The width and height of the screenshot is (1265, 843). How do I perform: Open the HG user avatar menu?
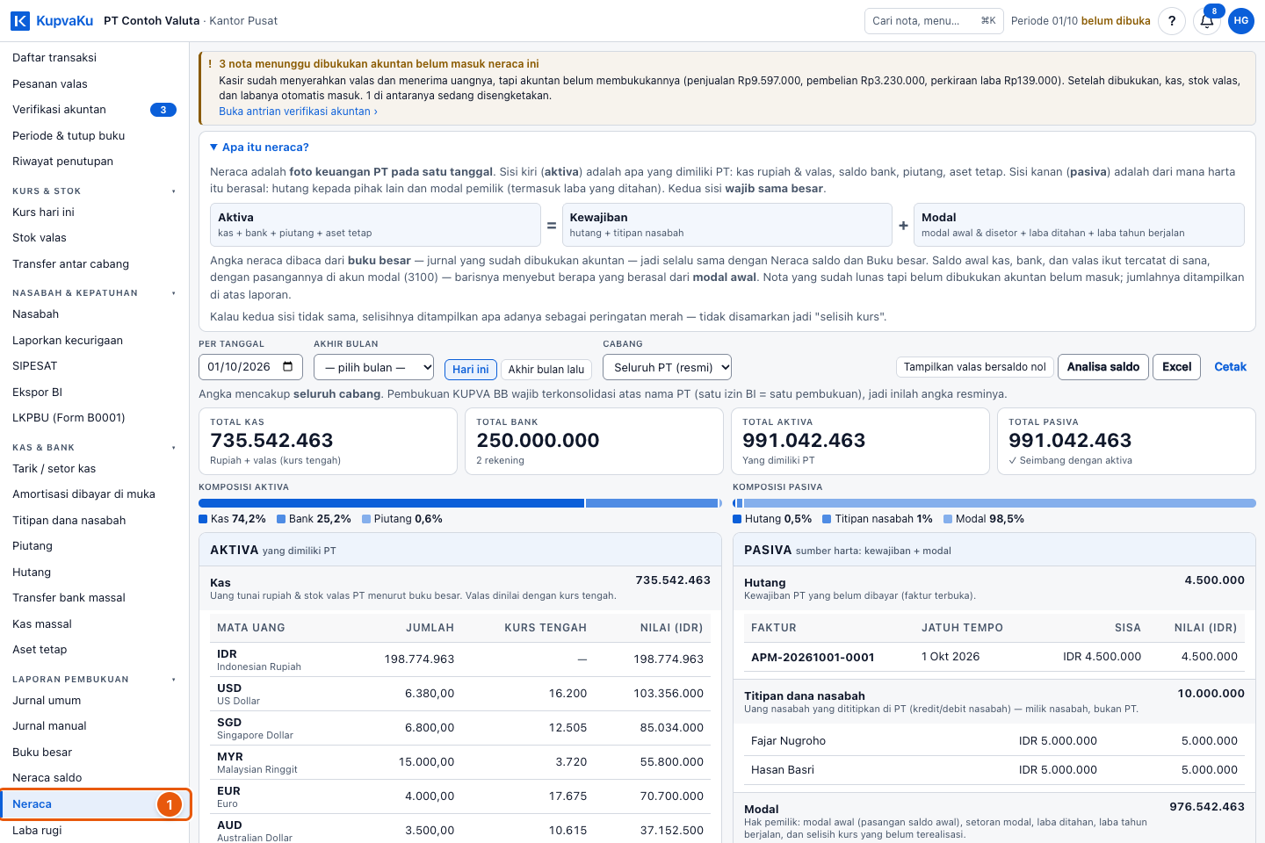coord(1241,21)
